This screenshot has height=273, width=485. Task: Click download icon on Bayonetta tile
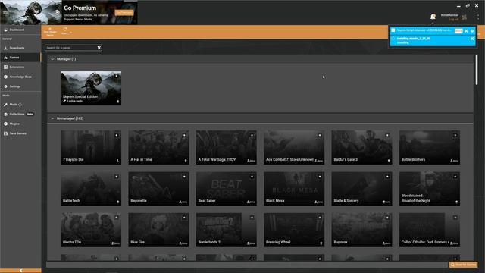click(183, 202)
